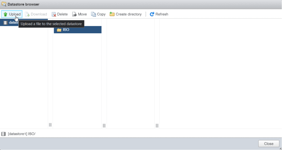Click the Datastore browser title bar icon
Image resolution: width=282 pixels, height=150 pixels.
4,4
